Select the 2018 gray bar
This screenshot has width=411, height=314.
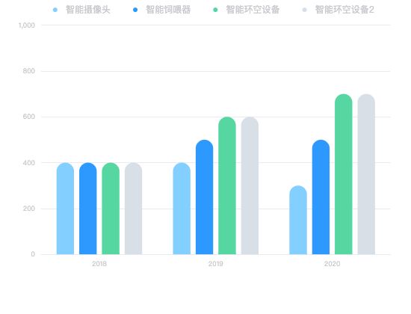point(134,209)
